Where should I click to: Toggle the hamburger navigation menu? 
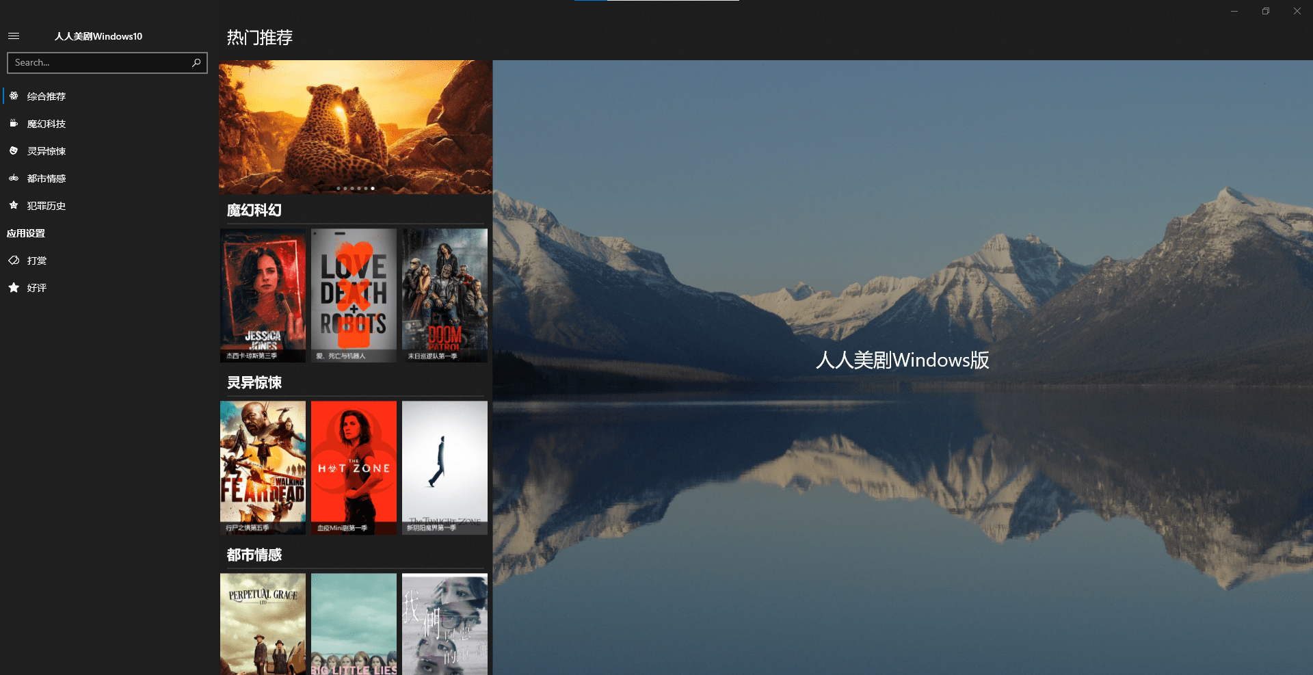click(14, 36)
